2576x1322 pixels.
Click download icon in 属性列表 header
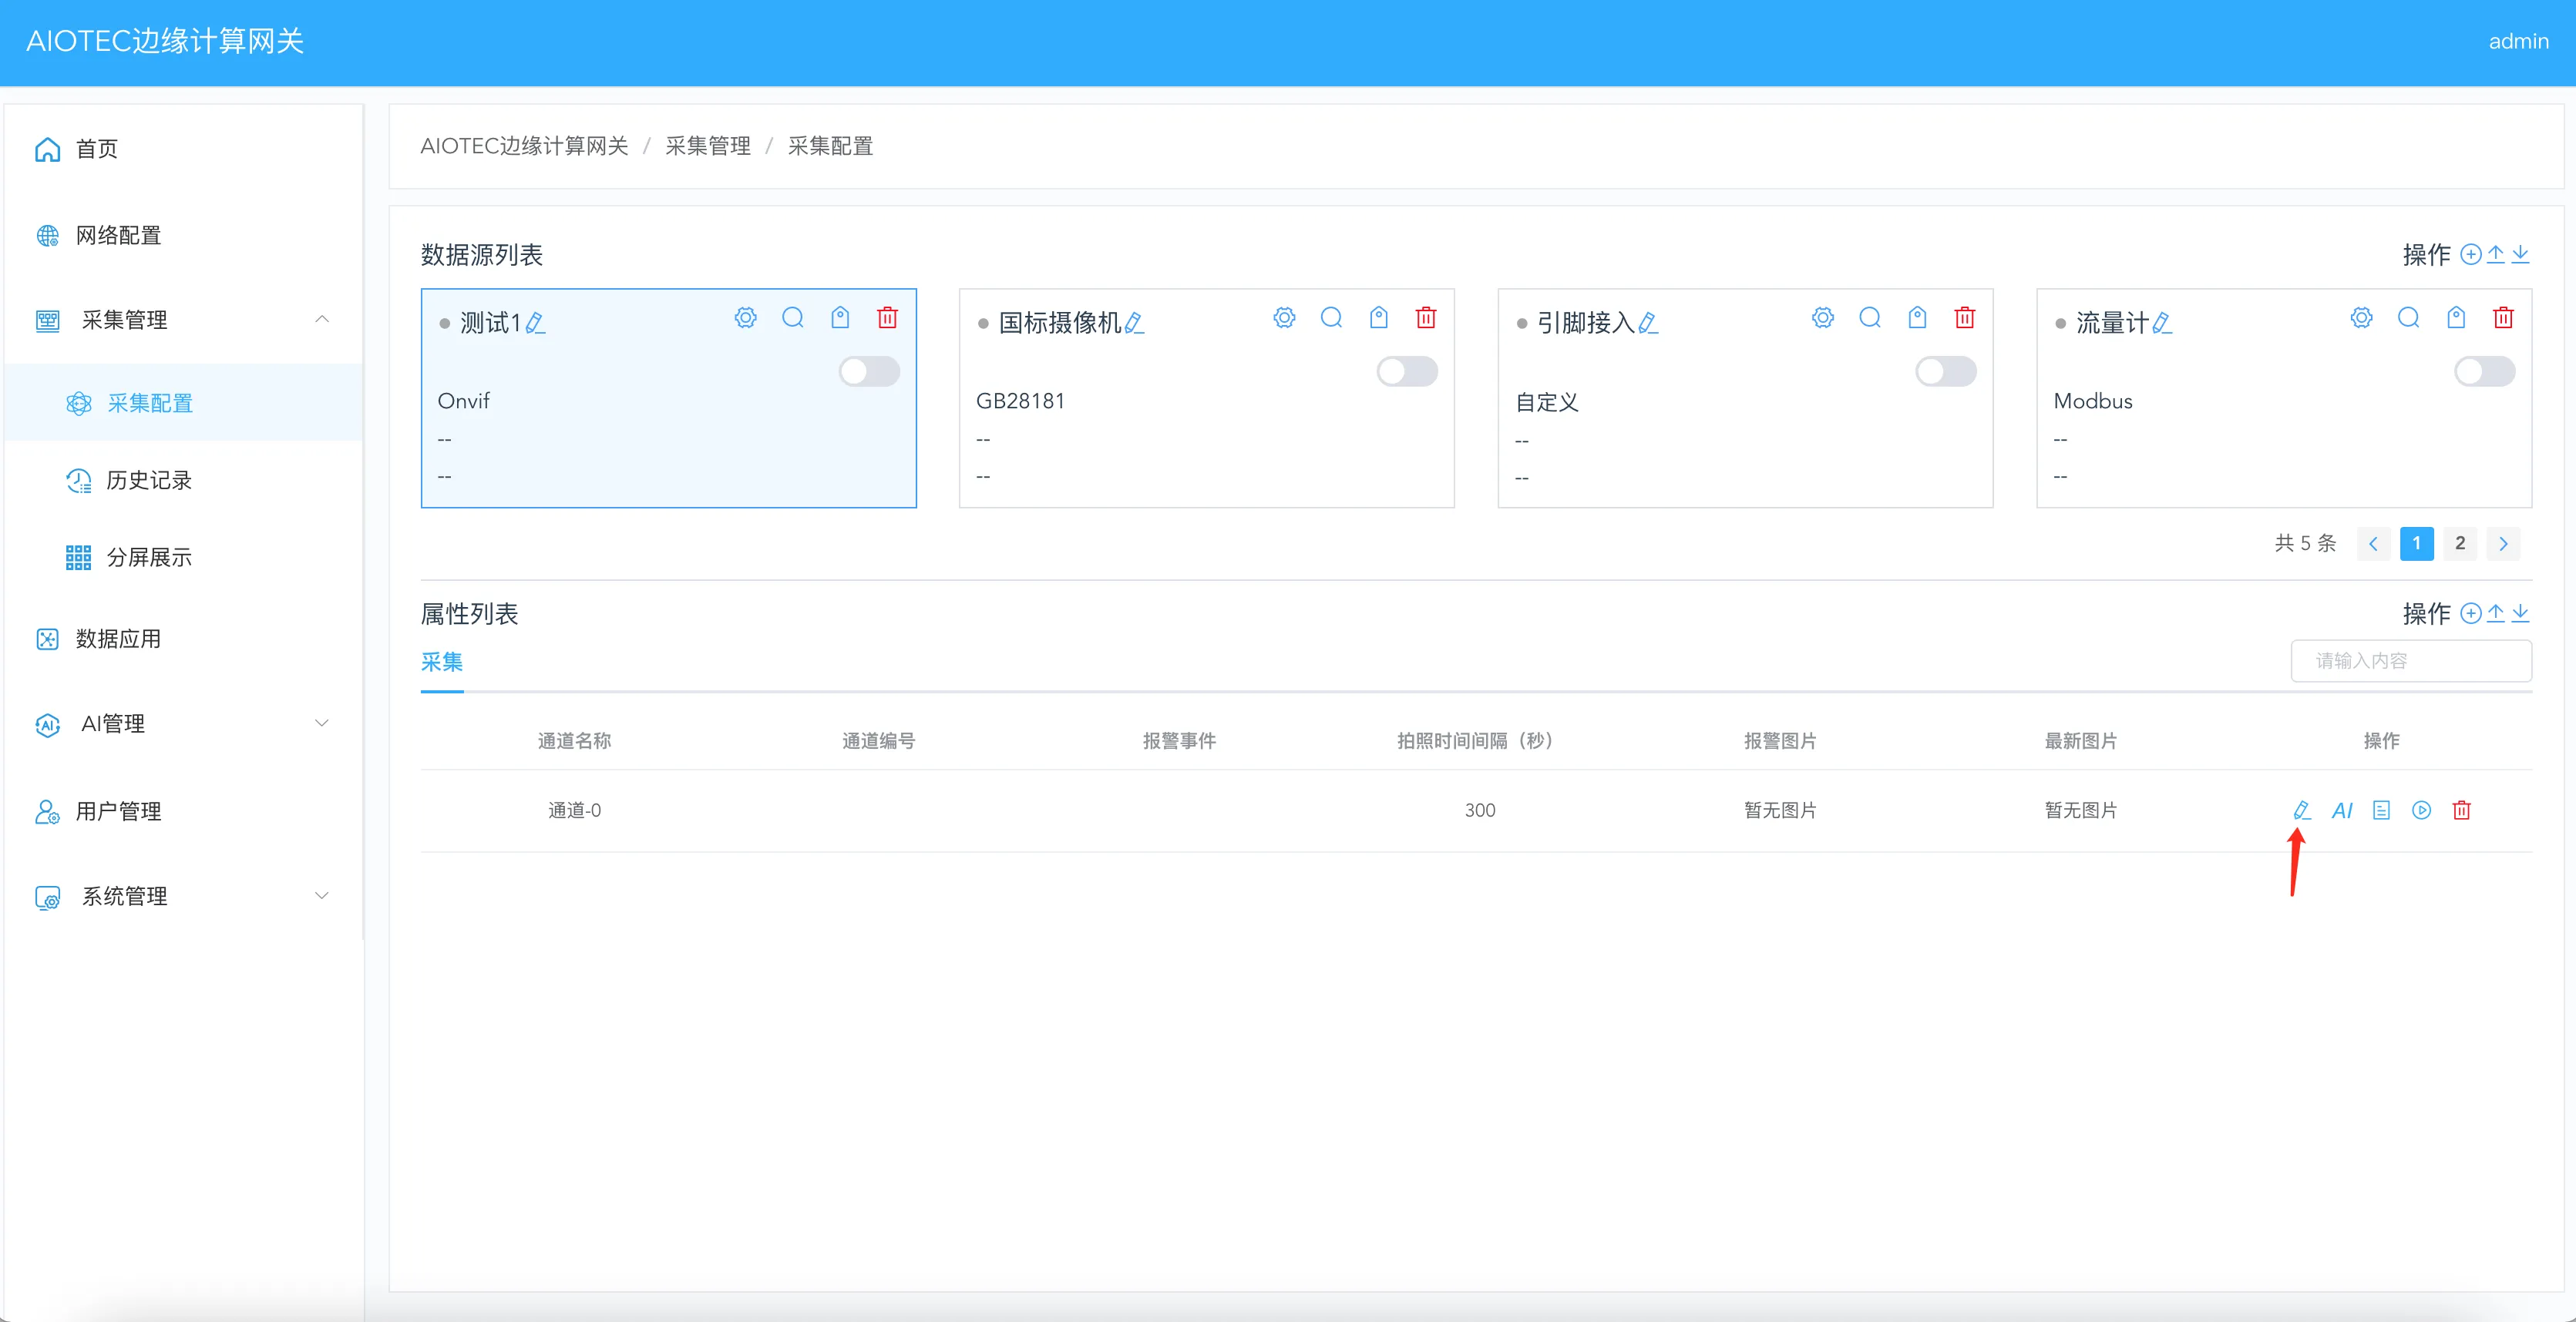coord(2520,613)
